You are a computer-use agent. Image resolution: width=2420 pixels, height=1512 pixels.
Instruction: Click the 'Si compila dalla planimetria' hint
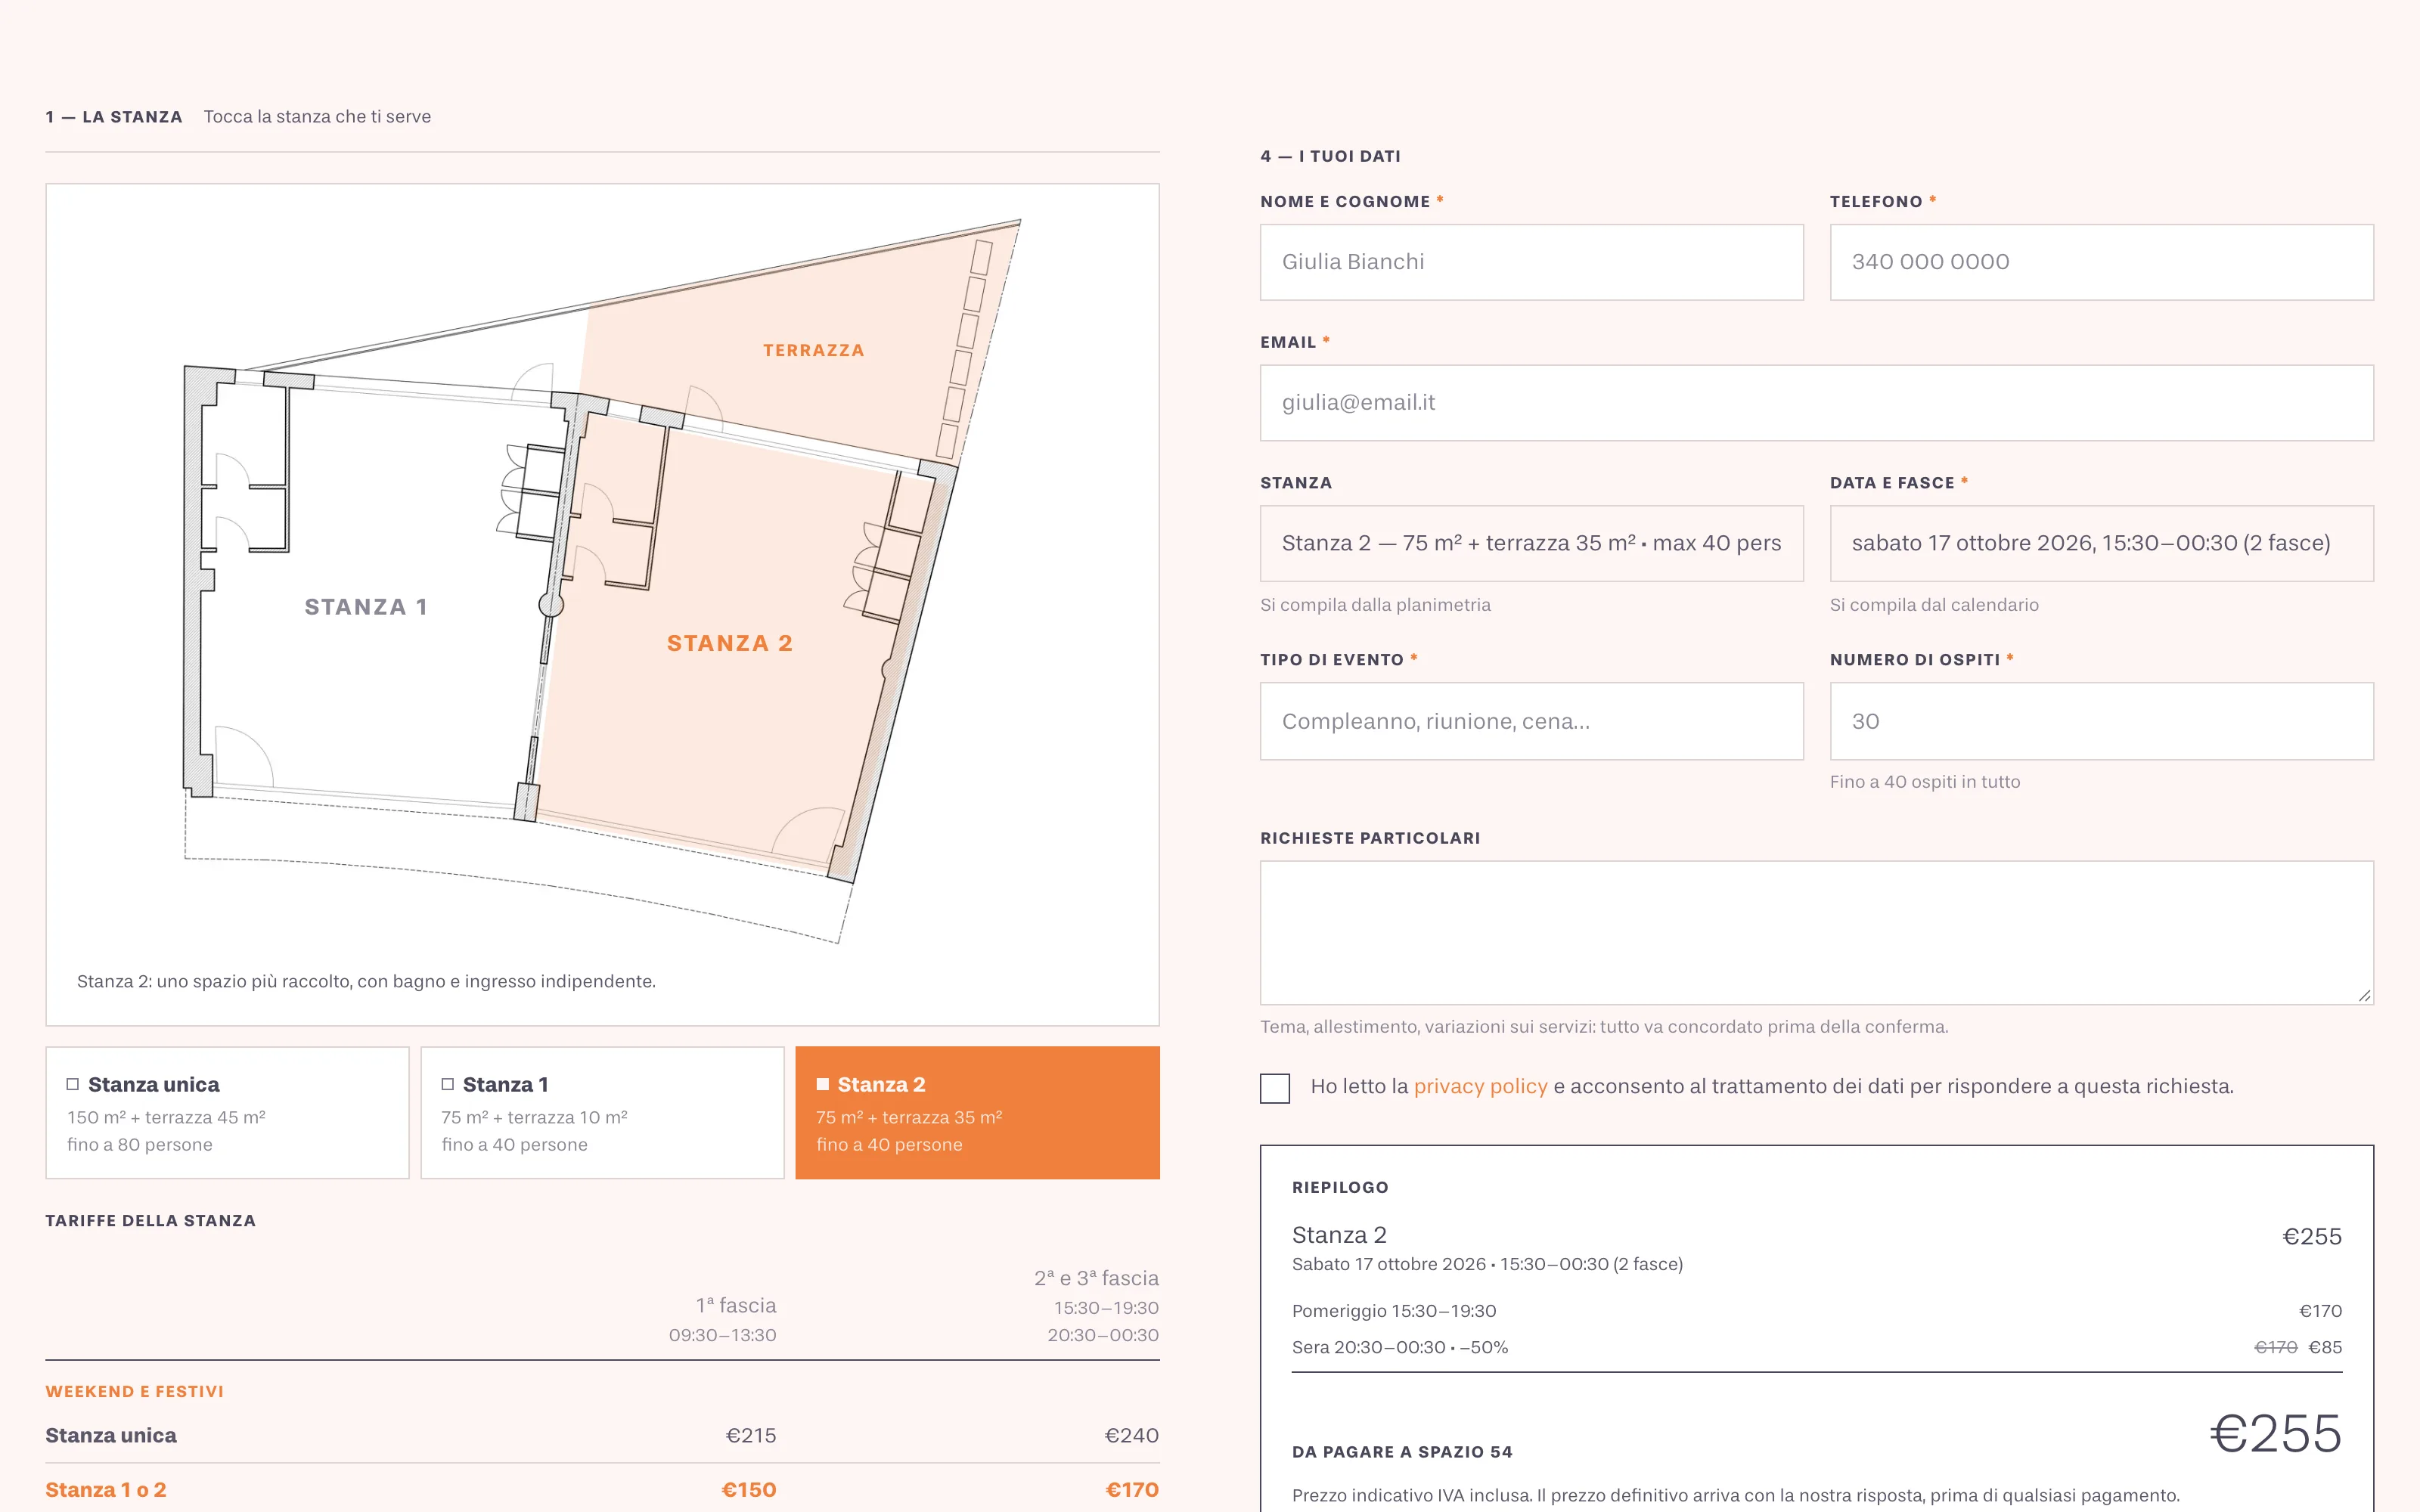click(1375, 605)
